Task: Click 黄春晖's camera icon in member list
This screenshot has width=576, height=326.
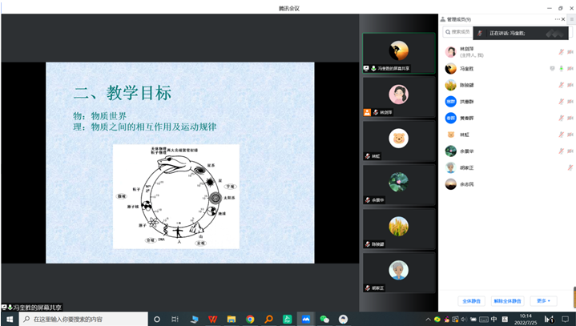Action: 570,118
